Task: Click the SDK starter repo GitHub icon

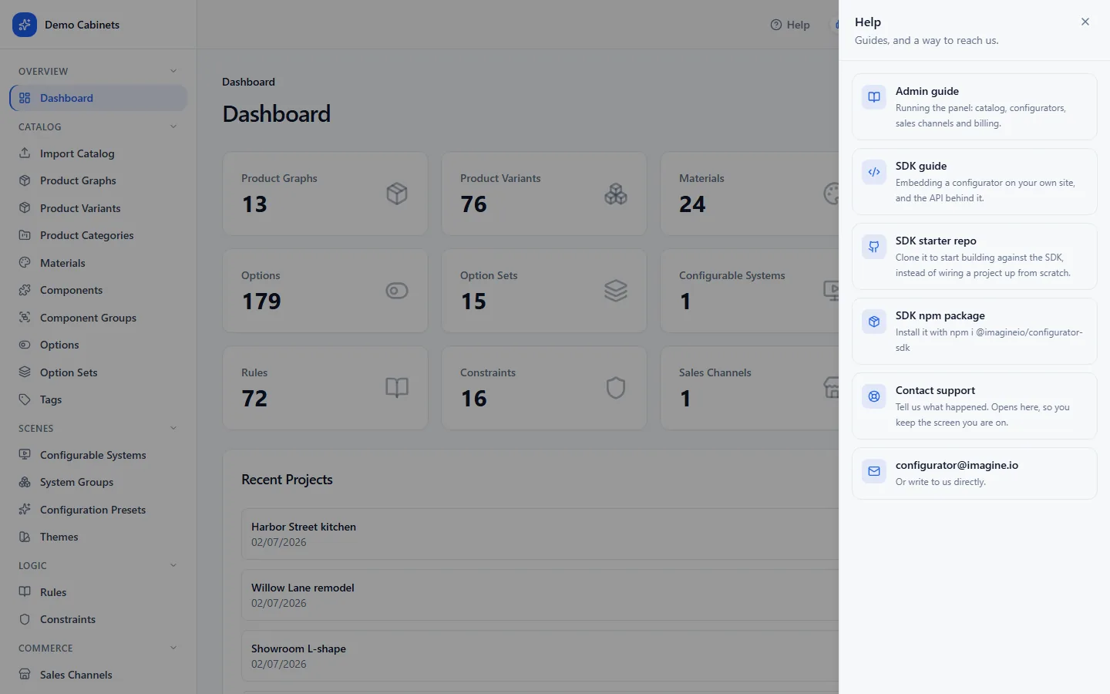Action: [874, 247]
